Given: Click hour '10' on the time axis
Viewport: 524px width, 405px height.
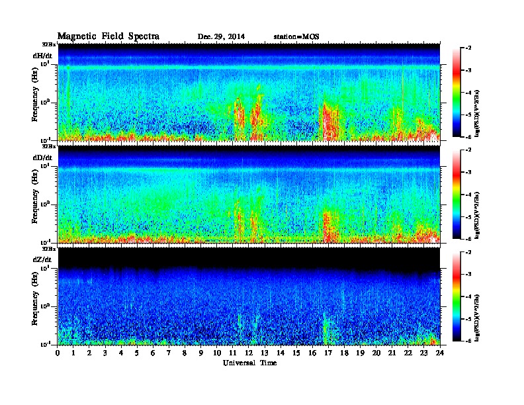Looking at the screenshot, I should point(217,353).
